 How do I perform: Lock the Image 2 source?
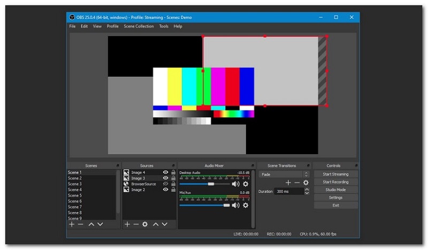click(x=173, y=190)
